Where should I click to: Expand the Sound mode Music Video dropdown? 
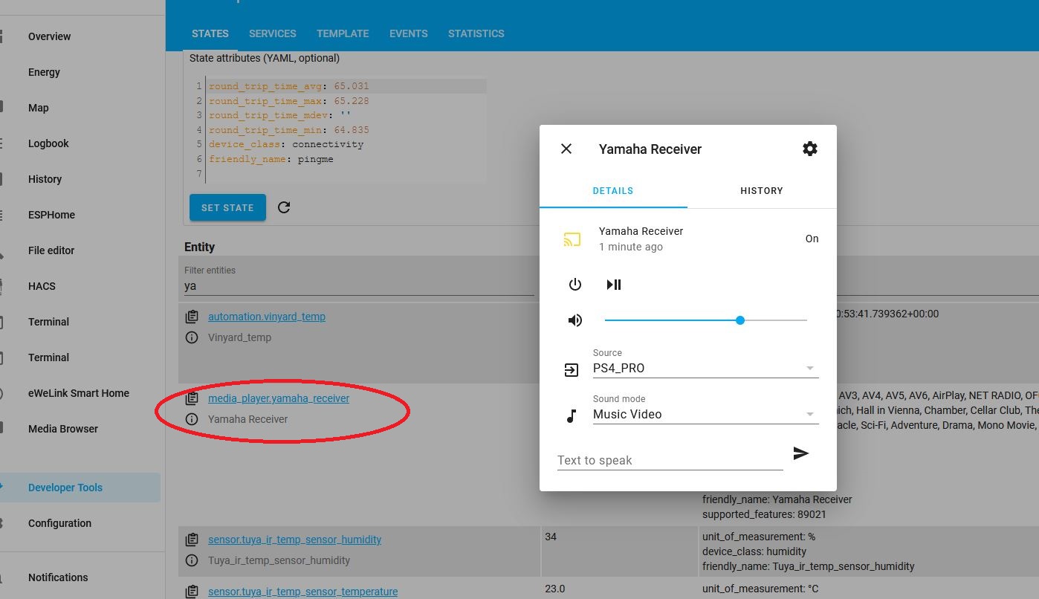tap(705, 415)
